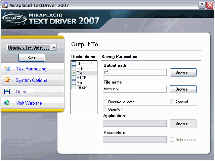Select the Mail label in Destinations list
This screenshot has width=215, height=161.
point(80,83)
